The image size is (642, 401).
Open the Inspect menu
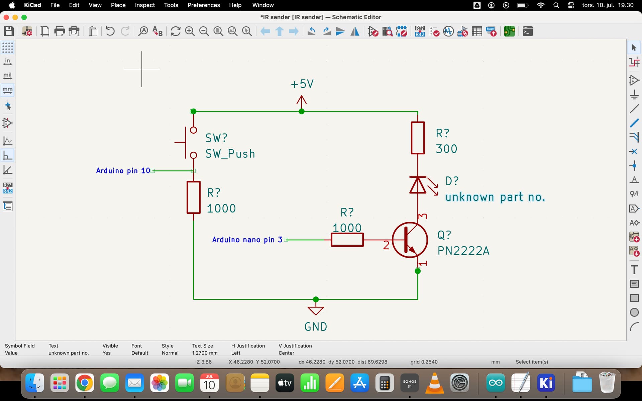pyautogui.click(x=145, y=5)
